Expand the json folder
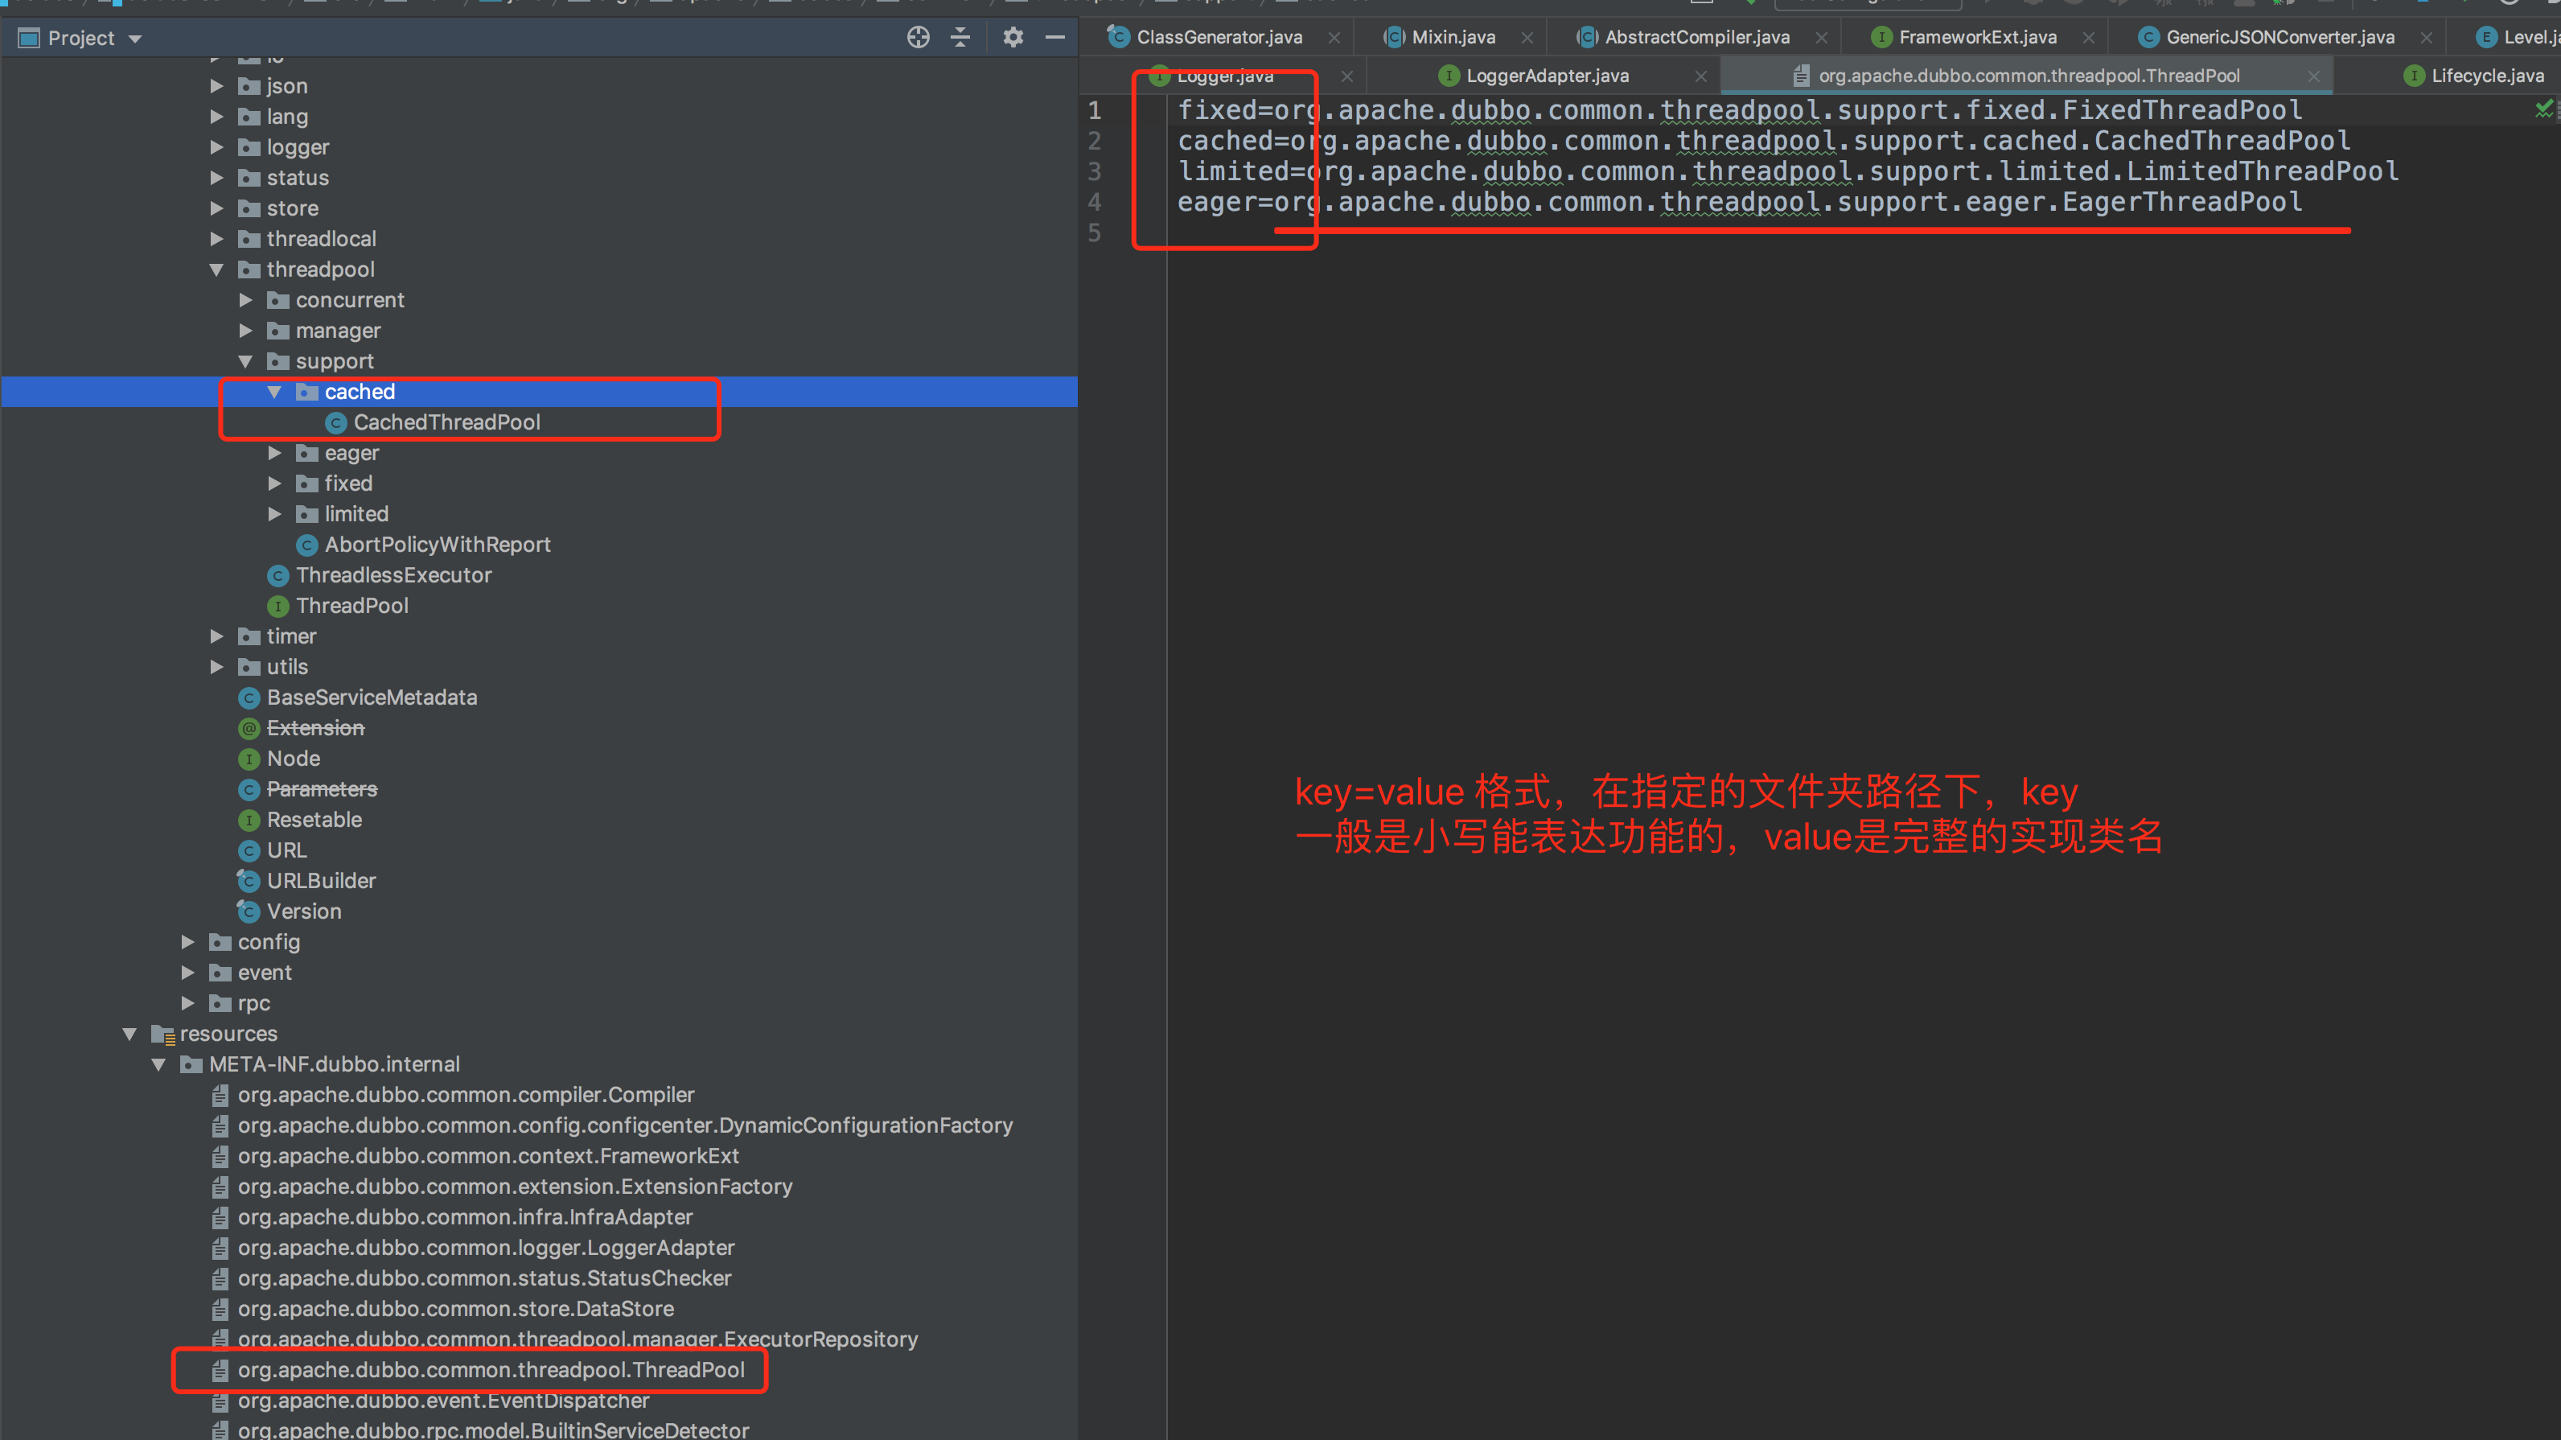The height and width of the screenshot is (1440, 2561). (216, 87)
